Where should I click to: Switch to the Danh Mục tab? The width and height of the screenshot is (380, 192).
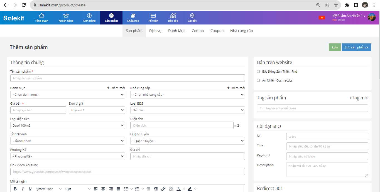[176, 31]
